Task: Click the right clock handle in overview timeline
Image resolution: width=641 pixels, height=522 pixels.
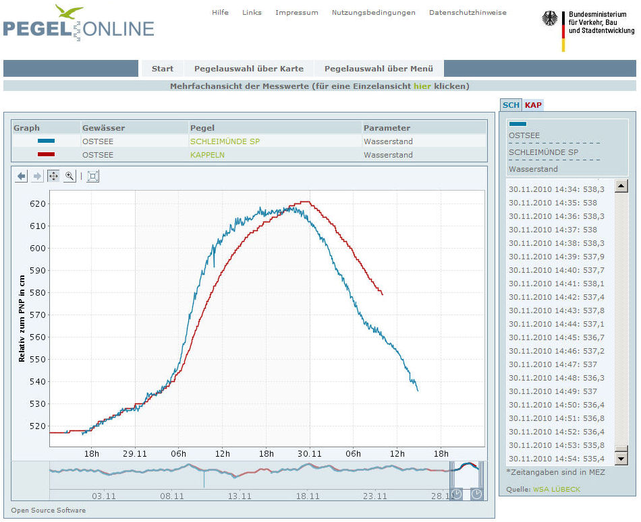Action: 476,494
